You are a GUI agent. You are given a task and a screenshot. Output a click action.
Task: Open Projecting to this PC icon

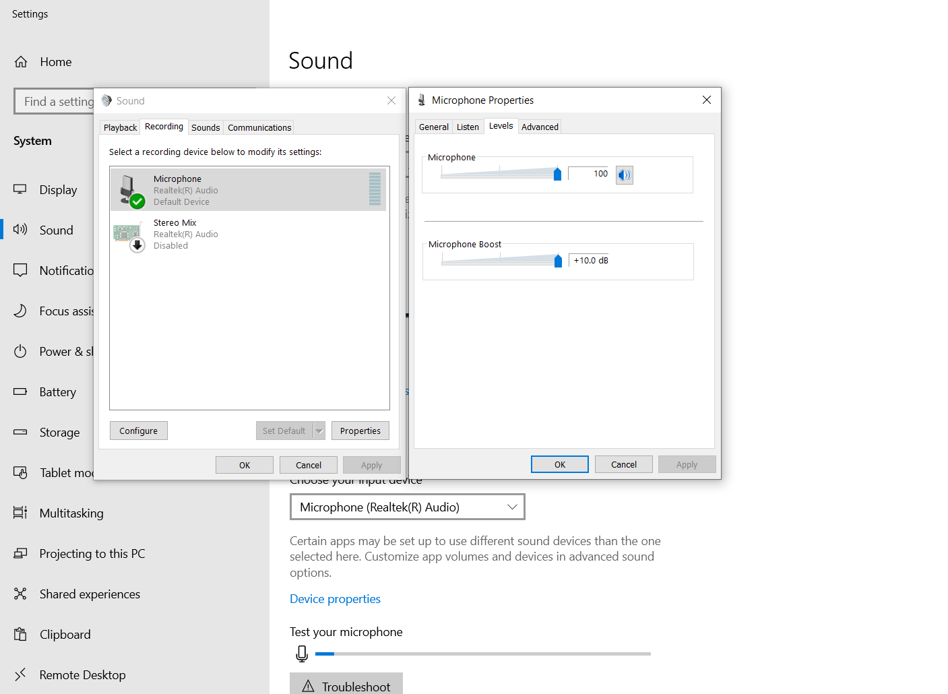click(x=20, y=553)
